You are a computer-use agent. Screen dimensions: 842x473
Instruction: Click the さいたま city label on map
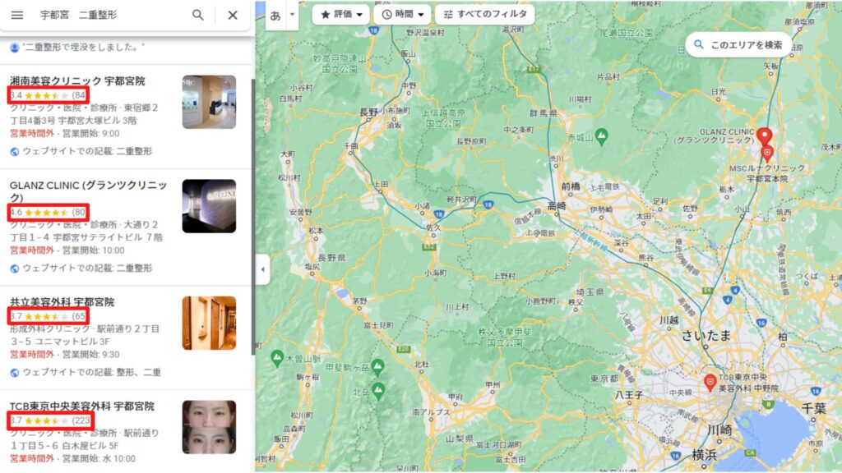click(x=706, y=336)
